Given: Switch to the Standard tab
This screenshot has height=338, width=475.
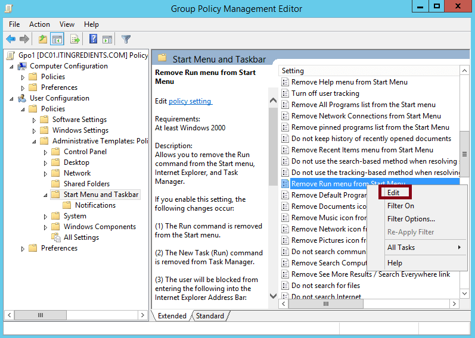Looking at the screenshot, I should [x=210, y=316].
